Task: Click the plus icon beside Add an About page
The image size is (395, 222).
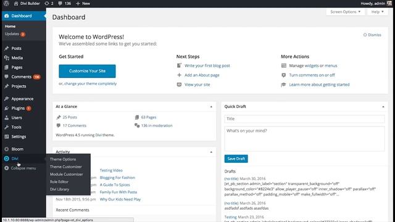Action: tap(179, 75)
